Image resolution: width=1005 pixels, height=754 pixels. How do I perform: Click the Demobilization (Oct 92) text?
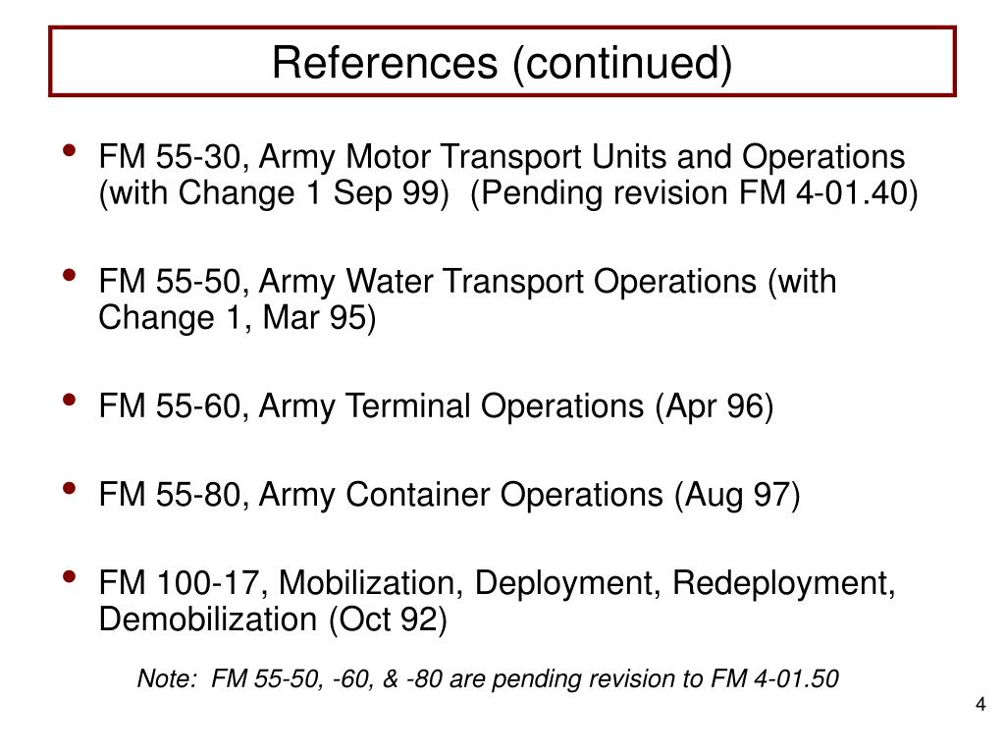pos(273,619)
